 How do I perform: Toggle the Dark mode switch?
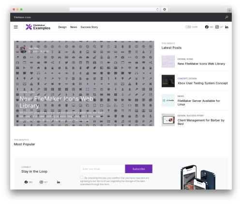pos(188,27)
